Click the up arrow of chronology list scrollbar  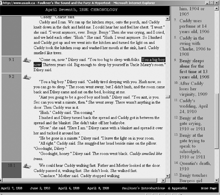tap(217, 8)
